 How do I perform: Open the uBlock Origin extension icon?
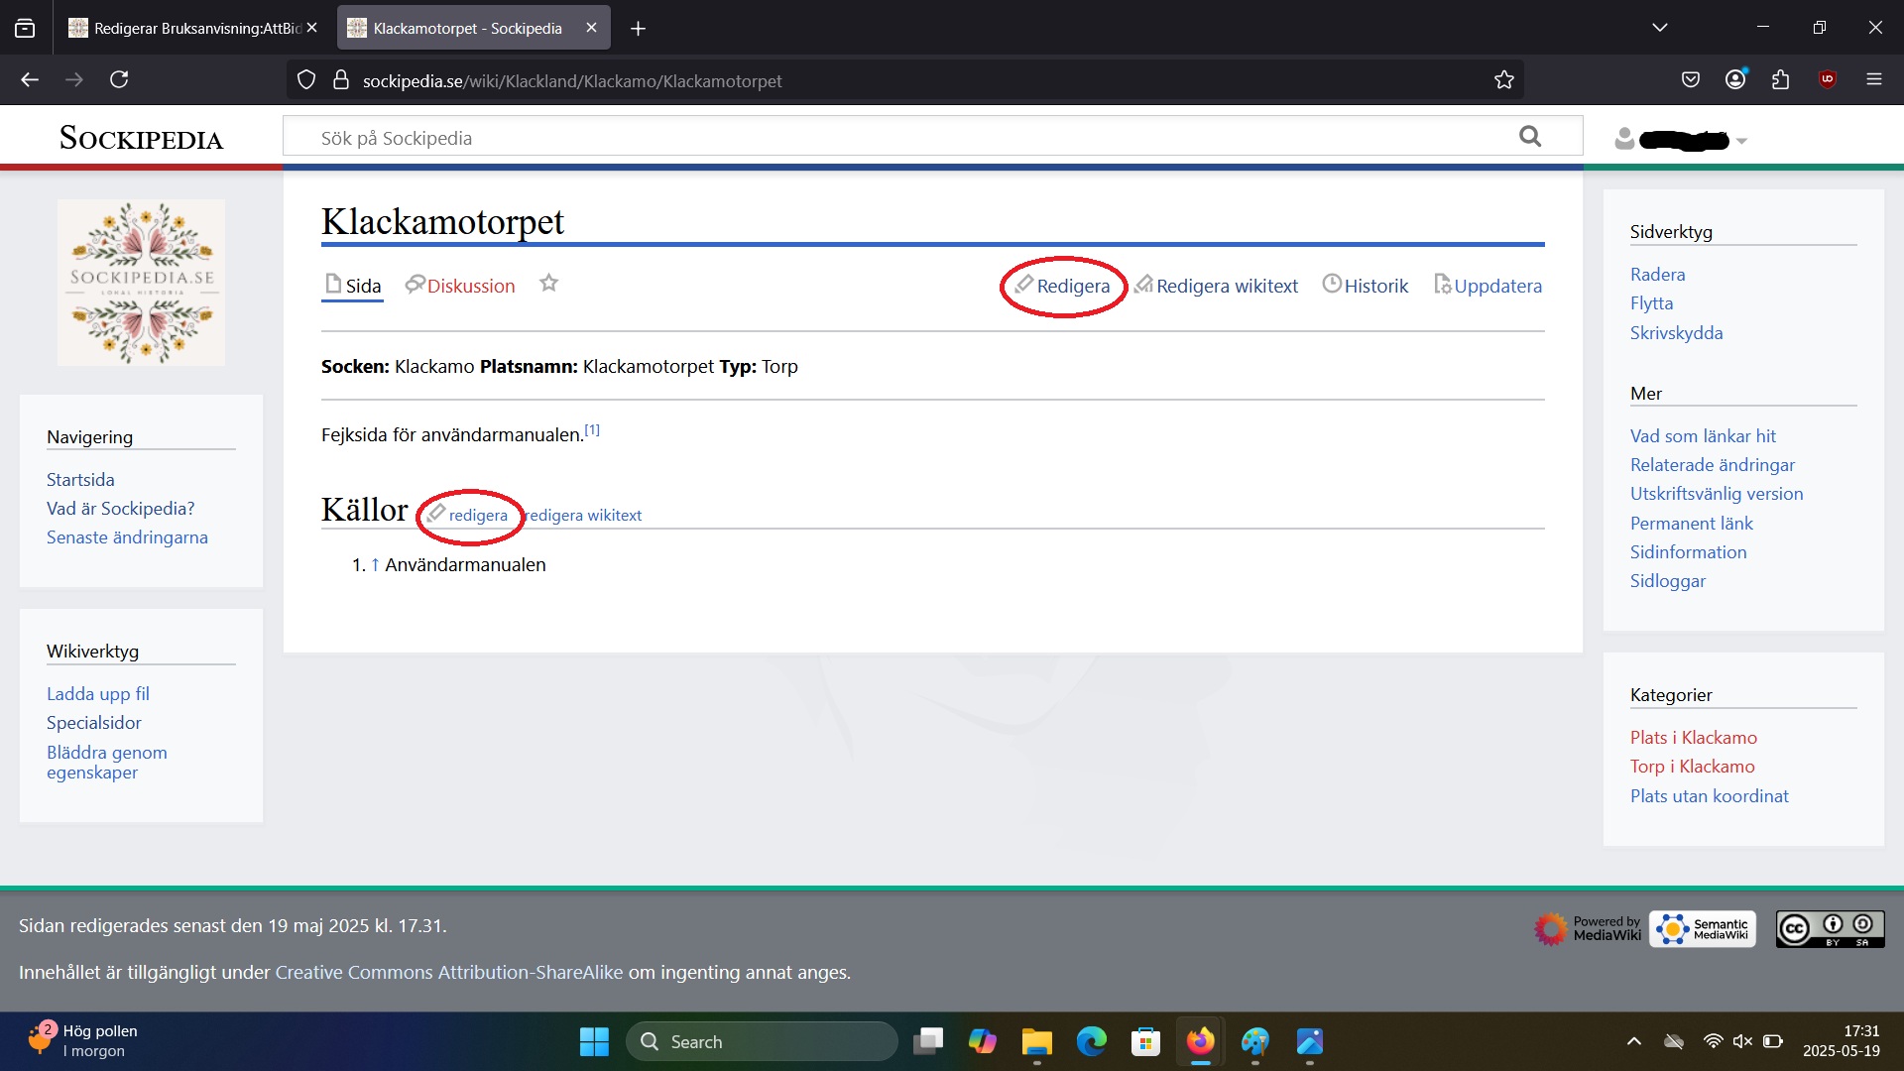coord(1827,79)
